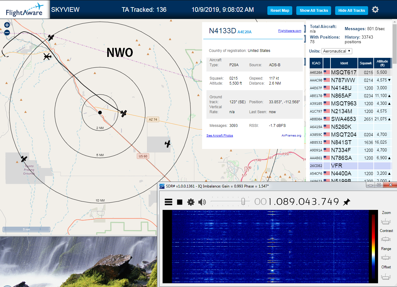This screenshot has width=397, height=287.
Task: Click US flag in the SWA4653 row
Action: click(x=327, y=119)
